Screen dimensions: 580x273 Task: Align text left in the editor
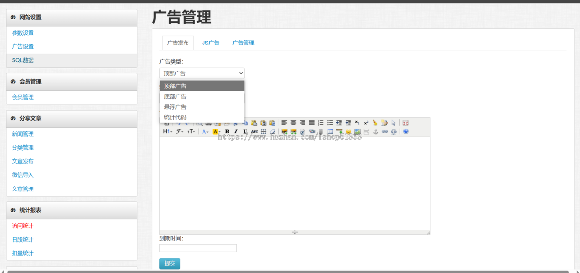[284, 123]
